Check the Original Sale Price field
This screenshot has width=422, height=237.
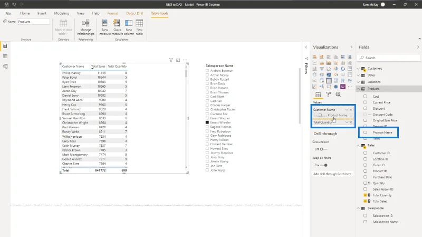pyautogui.click(x=365, y=120)
